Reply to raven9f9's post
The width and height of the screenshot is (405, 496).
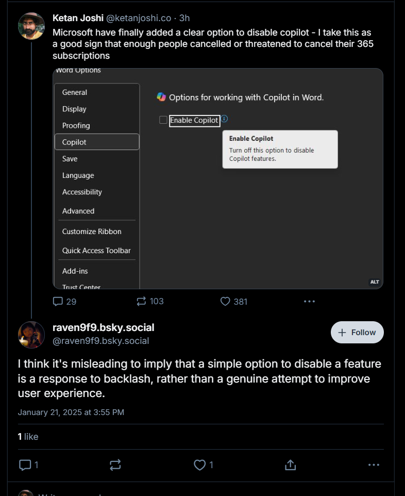[x=28, y=465]
